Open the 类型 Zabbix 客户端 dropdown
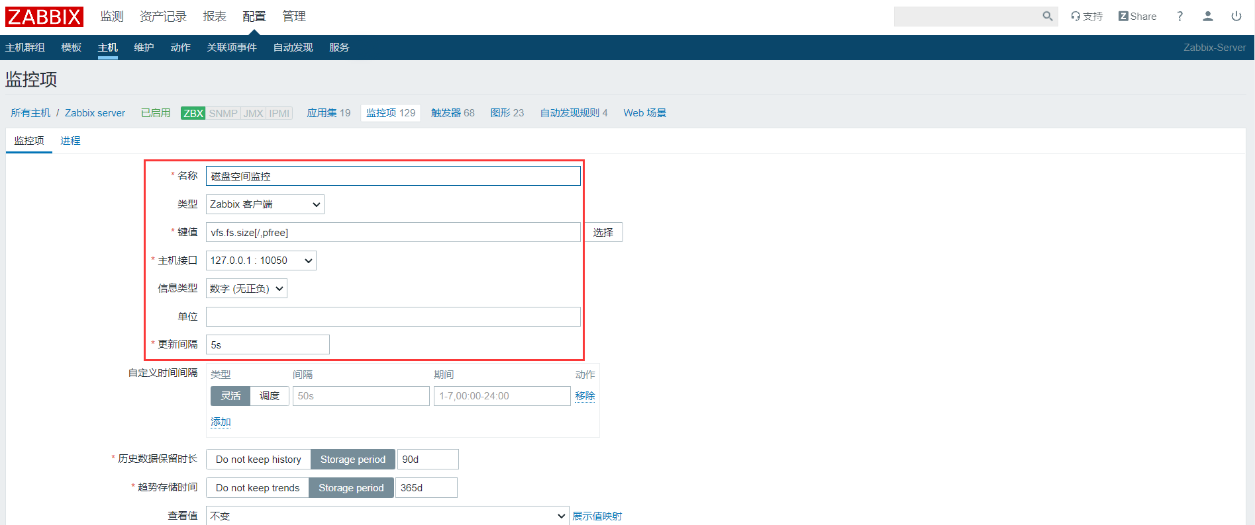Viewport: 1255px width, 525px height. [x=265, y=204]
